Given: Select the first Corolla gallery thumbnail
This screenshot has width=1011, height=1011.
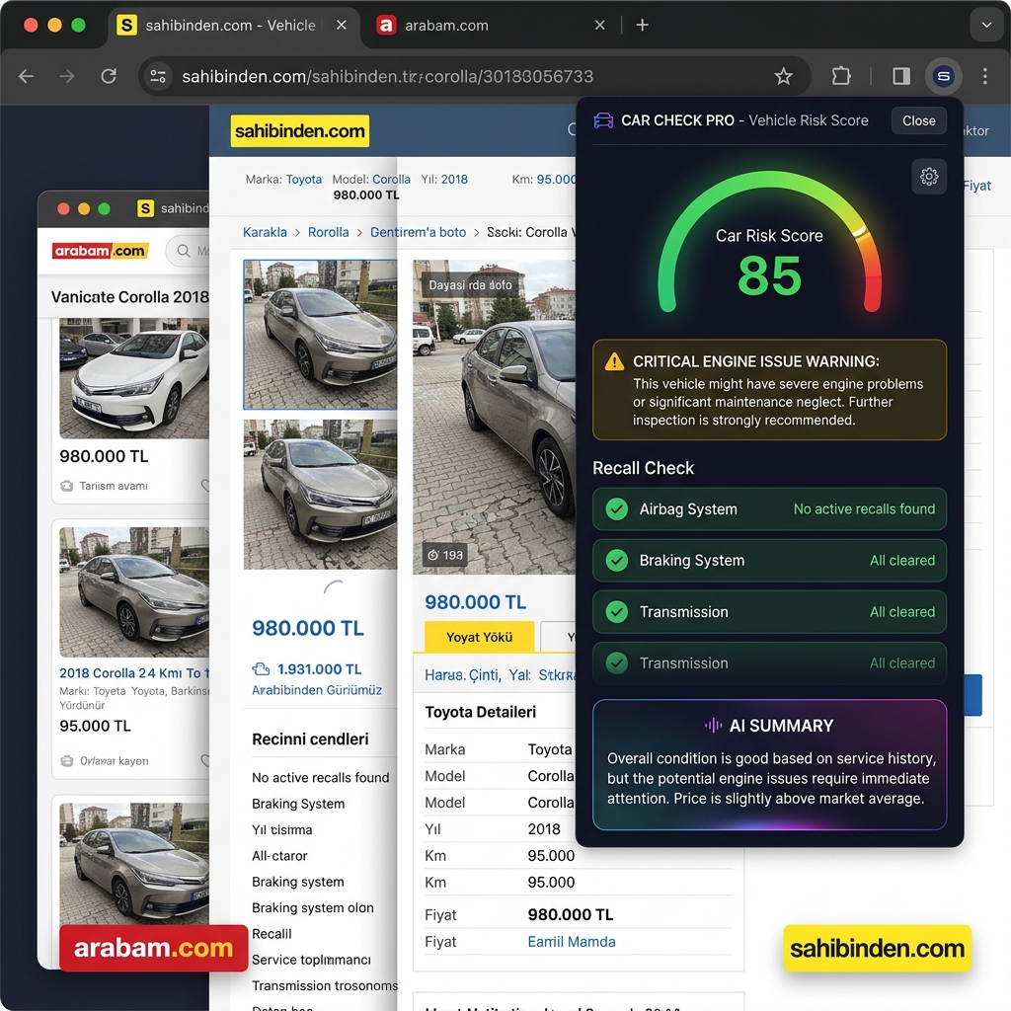Looking at the screenshot, I should tap(320, 334).
